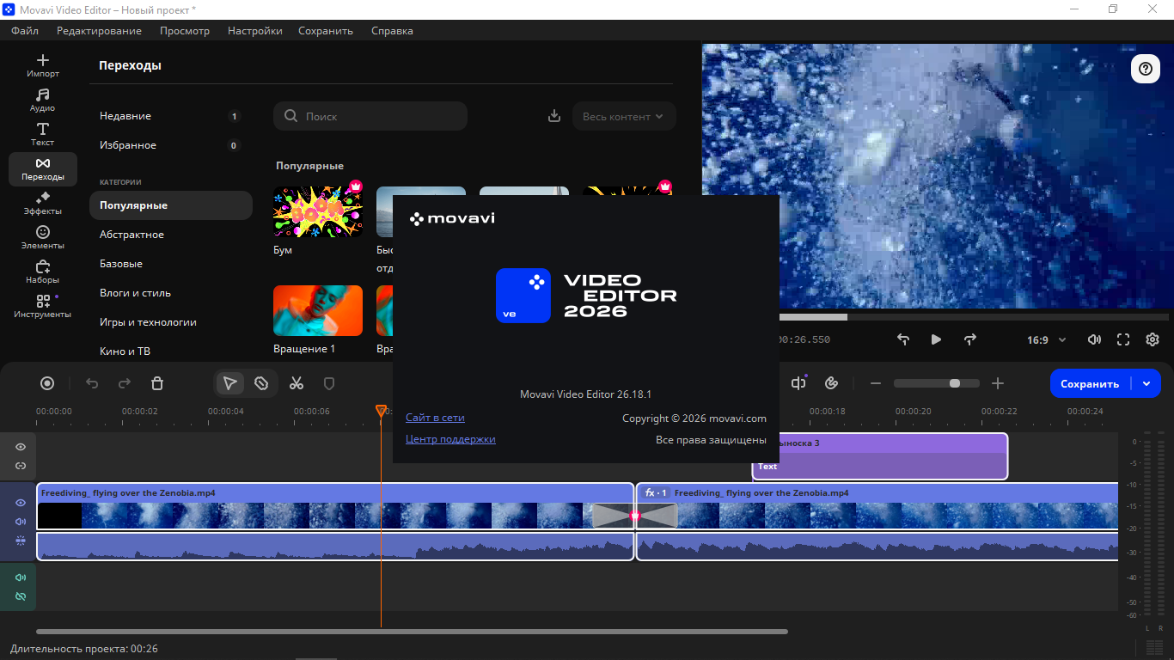Click the swirl icon on the timeline toolbar
The width and height of the screenshot is (1174, 660).
click(831, 383)
